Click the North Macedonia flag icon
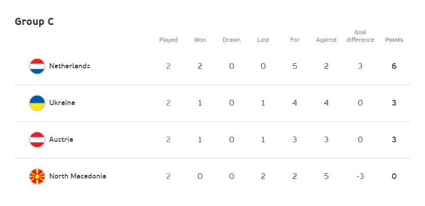425x206 pixels. [x=37, y=176]
